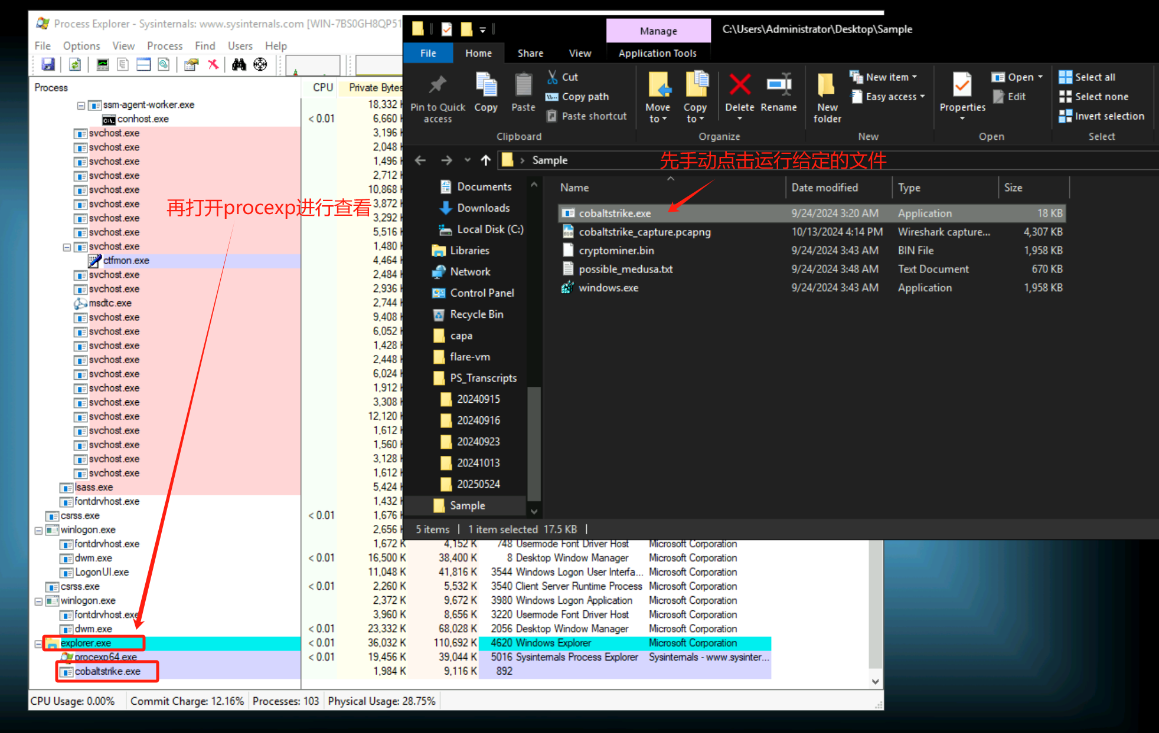Click the Save icon in Process Explorer toolbar
This screenshot has height=733, width=1159.
pyautogui.click(x=48, y=64)
